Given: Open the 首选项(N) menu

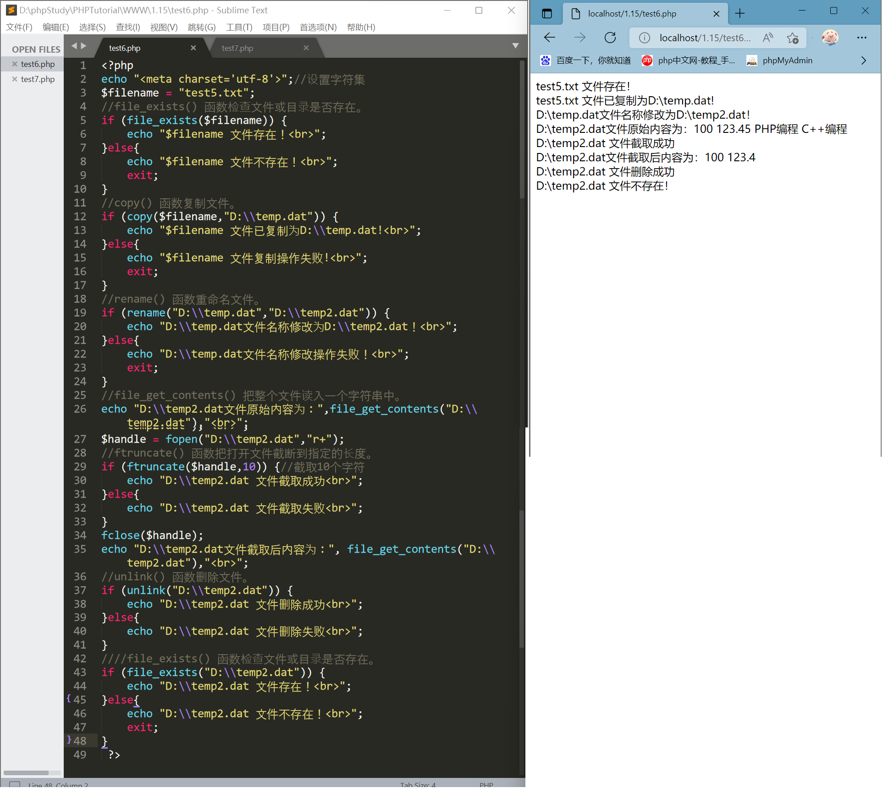Looking at the screenshot, I should click(318, 27).
